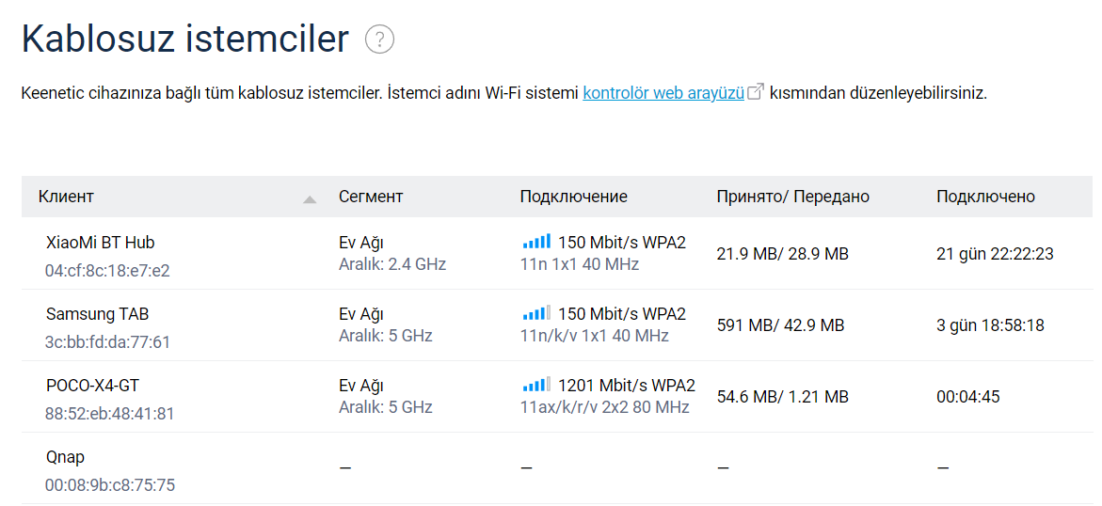The image size is (1102, 506).
Task: Click the external link icon beside kontrolör web arayüzü
Action: pyautogui.click(x=756, y=93)
